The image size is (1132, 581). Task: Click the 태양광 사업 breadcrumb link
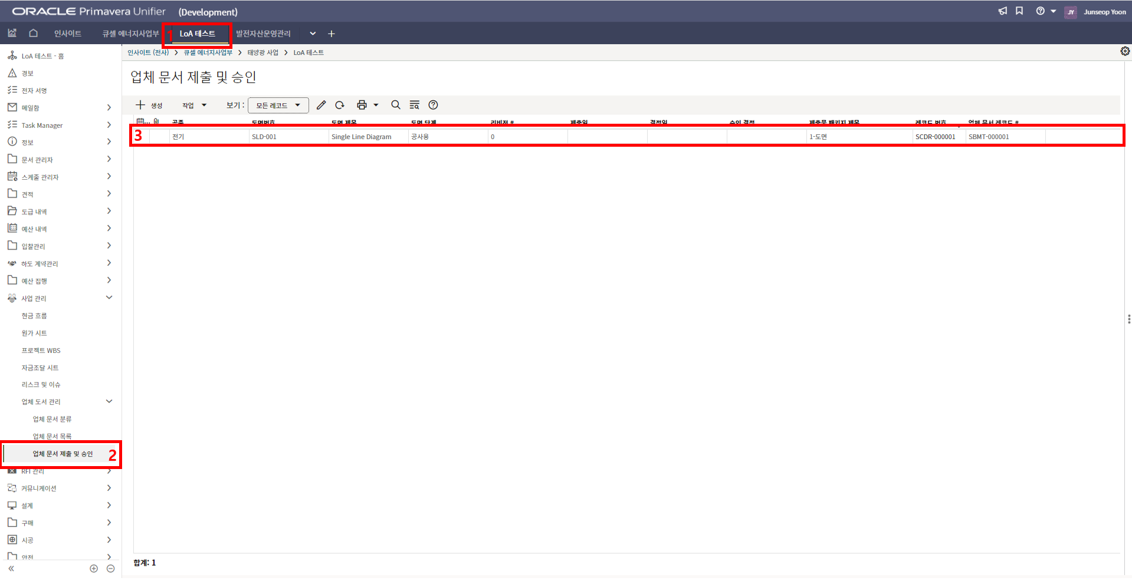click(x=263, y=52)
